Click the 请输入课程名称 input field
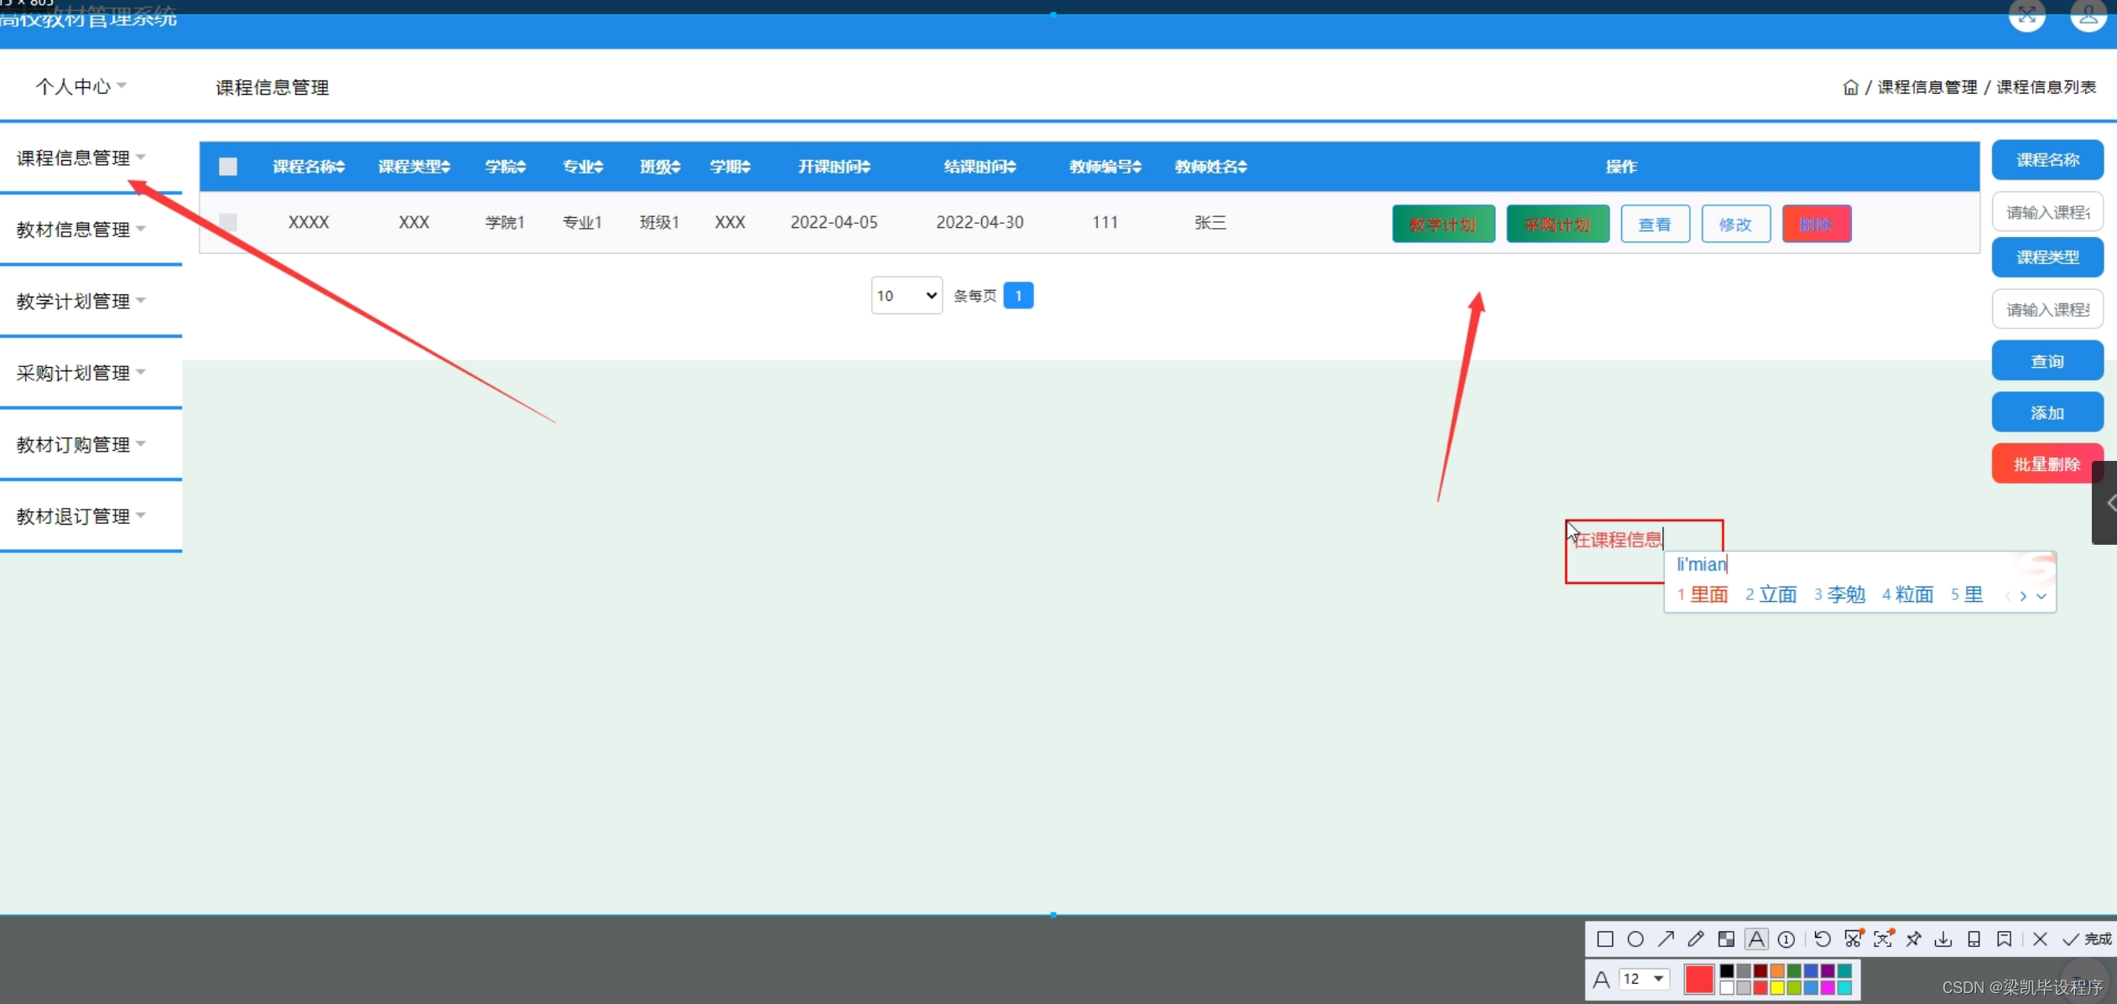The image size is (2117, 1004). [x=2047, y=212]
